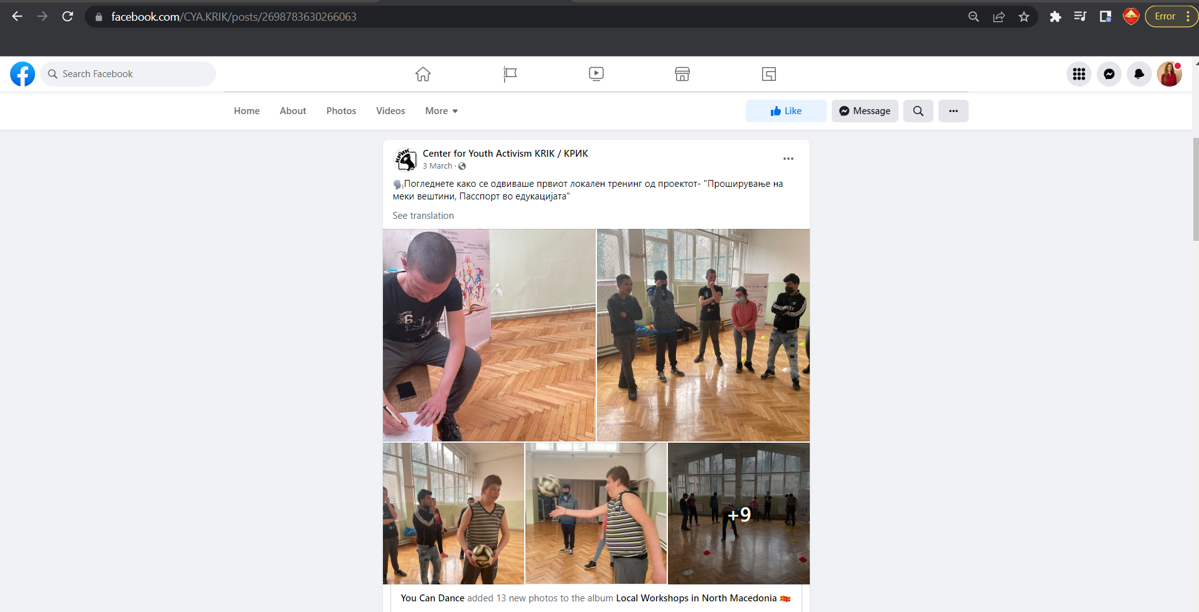Search within the page magnifier button
The image size is (1199, 612).
918,111
